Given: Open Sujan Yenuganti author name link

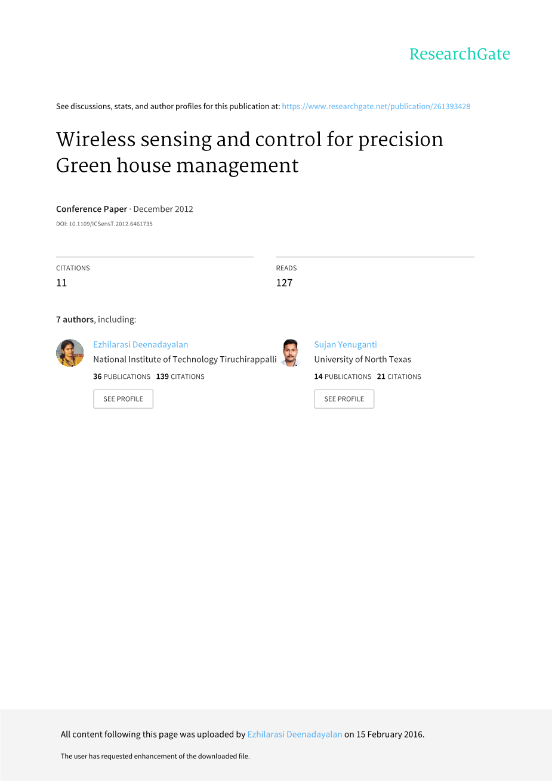Looking at the screenshot, I should click(346, 344).
